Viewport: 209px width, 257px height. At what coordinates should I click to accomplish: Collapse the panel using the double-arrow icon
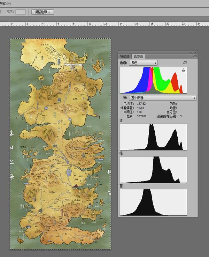[x=191, y=52]
